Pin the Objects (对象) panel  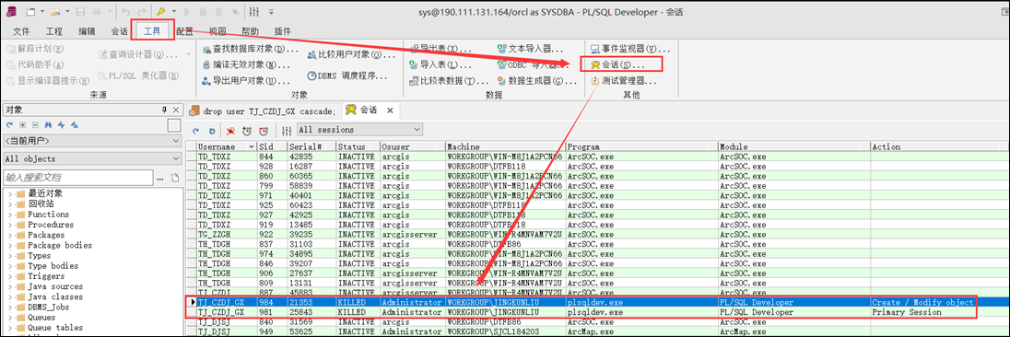tap(164, 110)
